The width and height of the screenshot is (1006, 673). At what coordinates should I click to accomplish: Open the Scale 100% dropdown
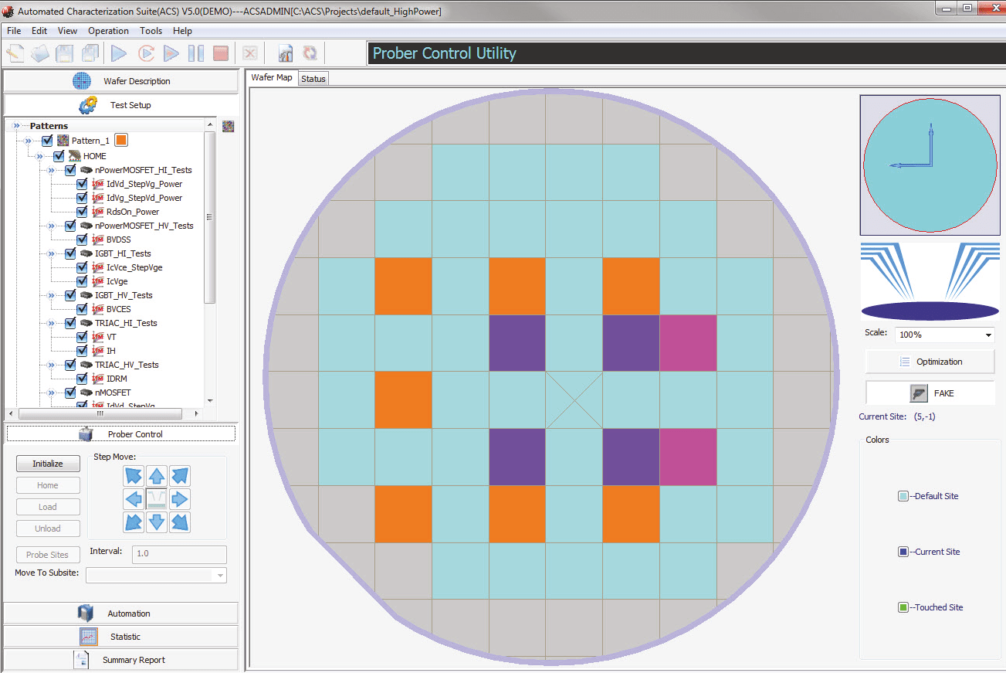pyautogui.click(x=988, y=335)
